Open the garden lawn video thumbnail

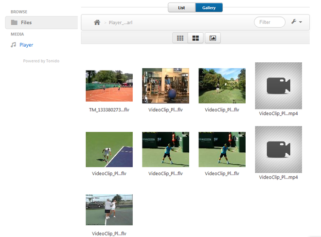(222, 86)
